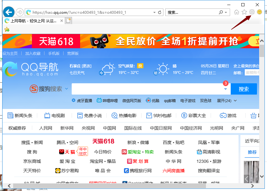This screenshot has width=267, height=191.
Task: Open the 六间房直播 red link
Action: point(173,171)
